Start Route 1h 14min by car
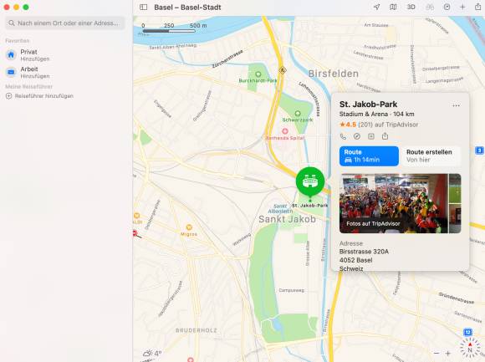Screen dimensions: 485x362 tap(369, 156)
